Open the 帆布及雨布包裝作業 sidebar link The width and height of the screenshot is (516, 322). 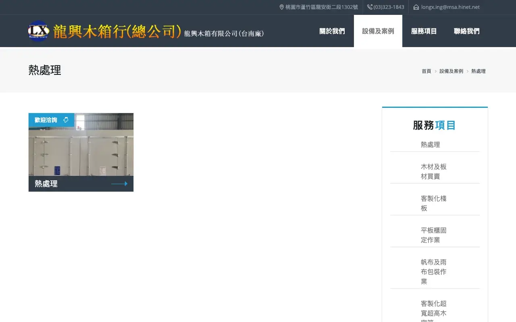click(434, 272)
